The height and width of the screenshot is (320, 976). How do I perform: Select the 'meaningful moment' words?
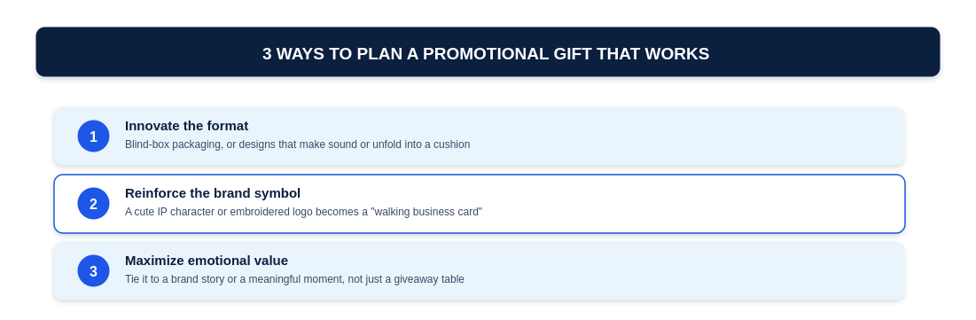pyautogui.click(x=295, y=279)
